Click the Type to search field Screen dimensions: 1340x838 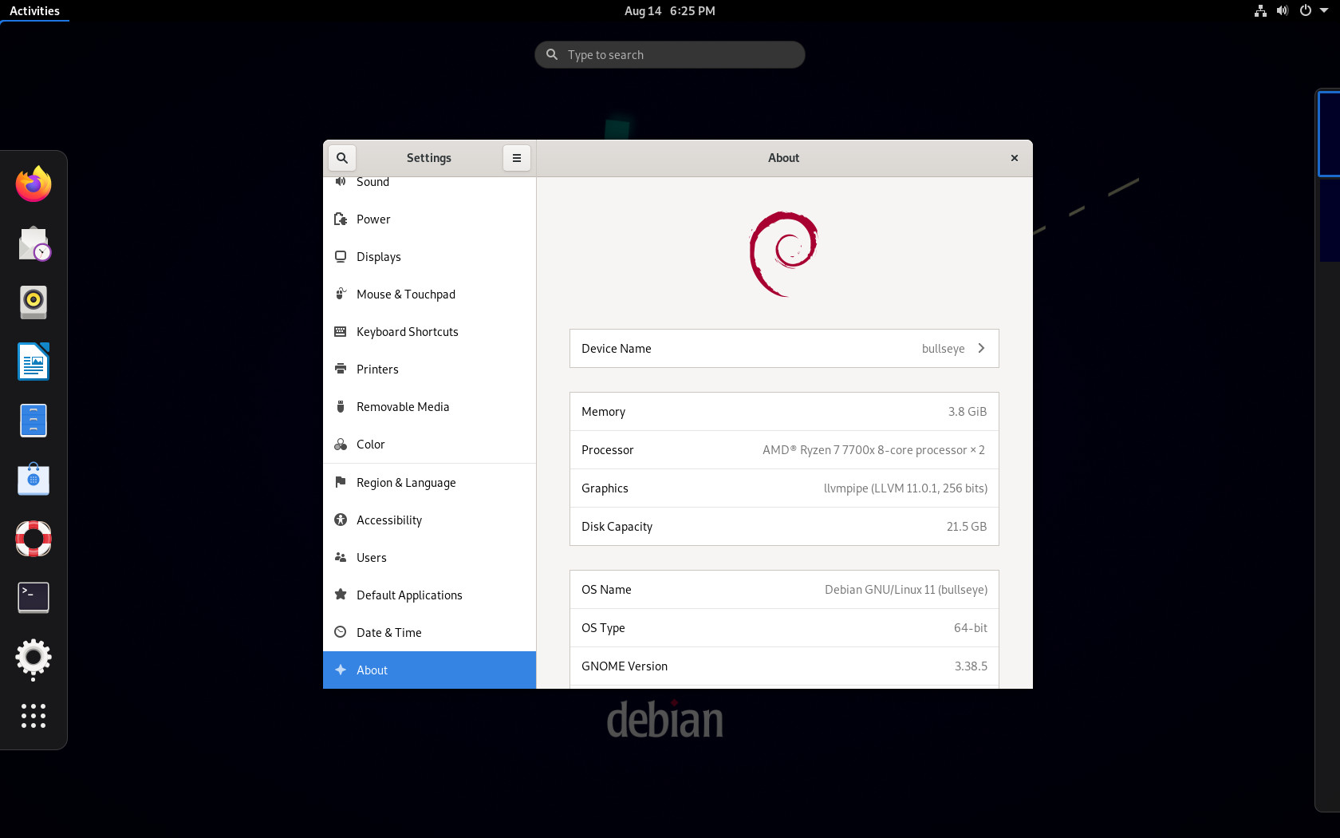tap(670, 55)
